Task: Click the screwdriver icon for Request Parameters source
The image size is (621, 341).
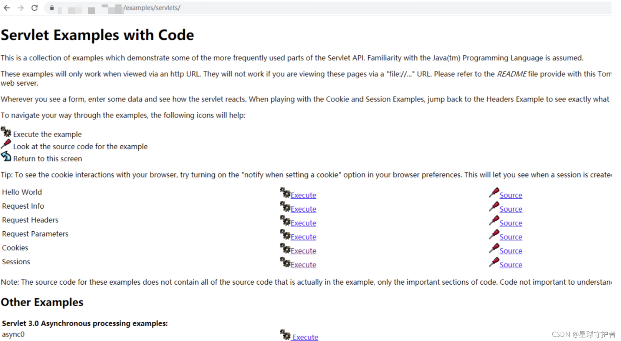Action: tap(494, 234)
